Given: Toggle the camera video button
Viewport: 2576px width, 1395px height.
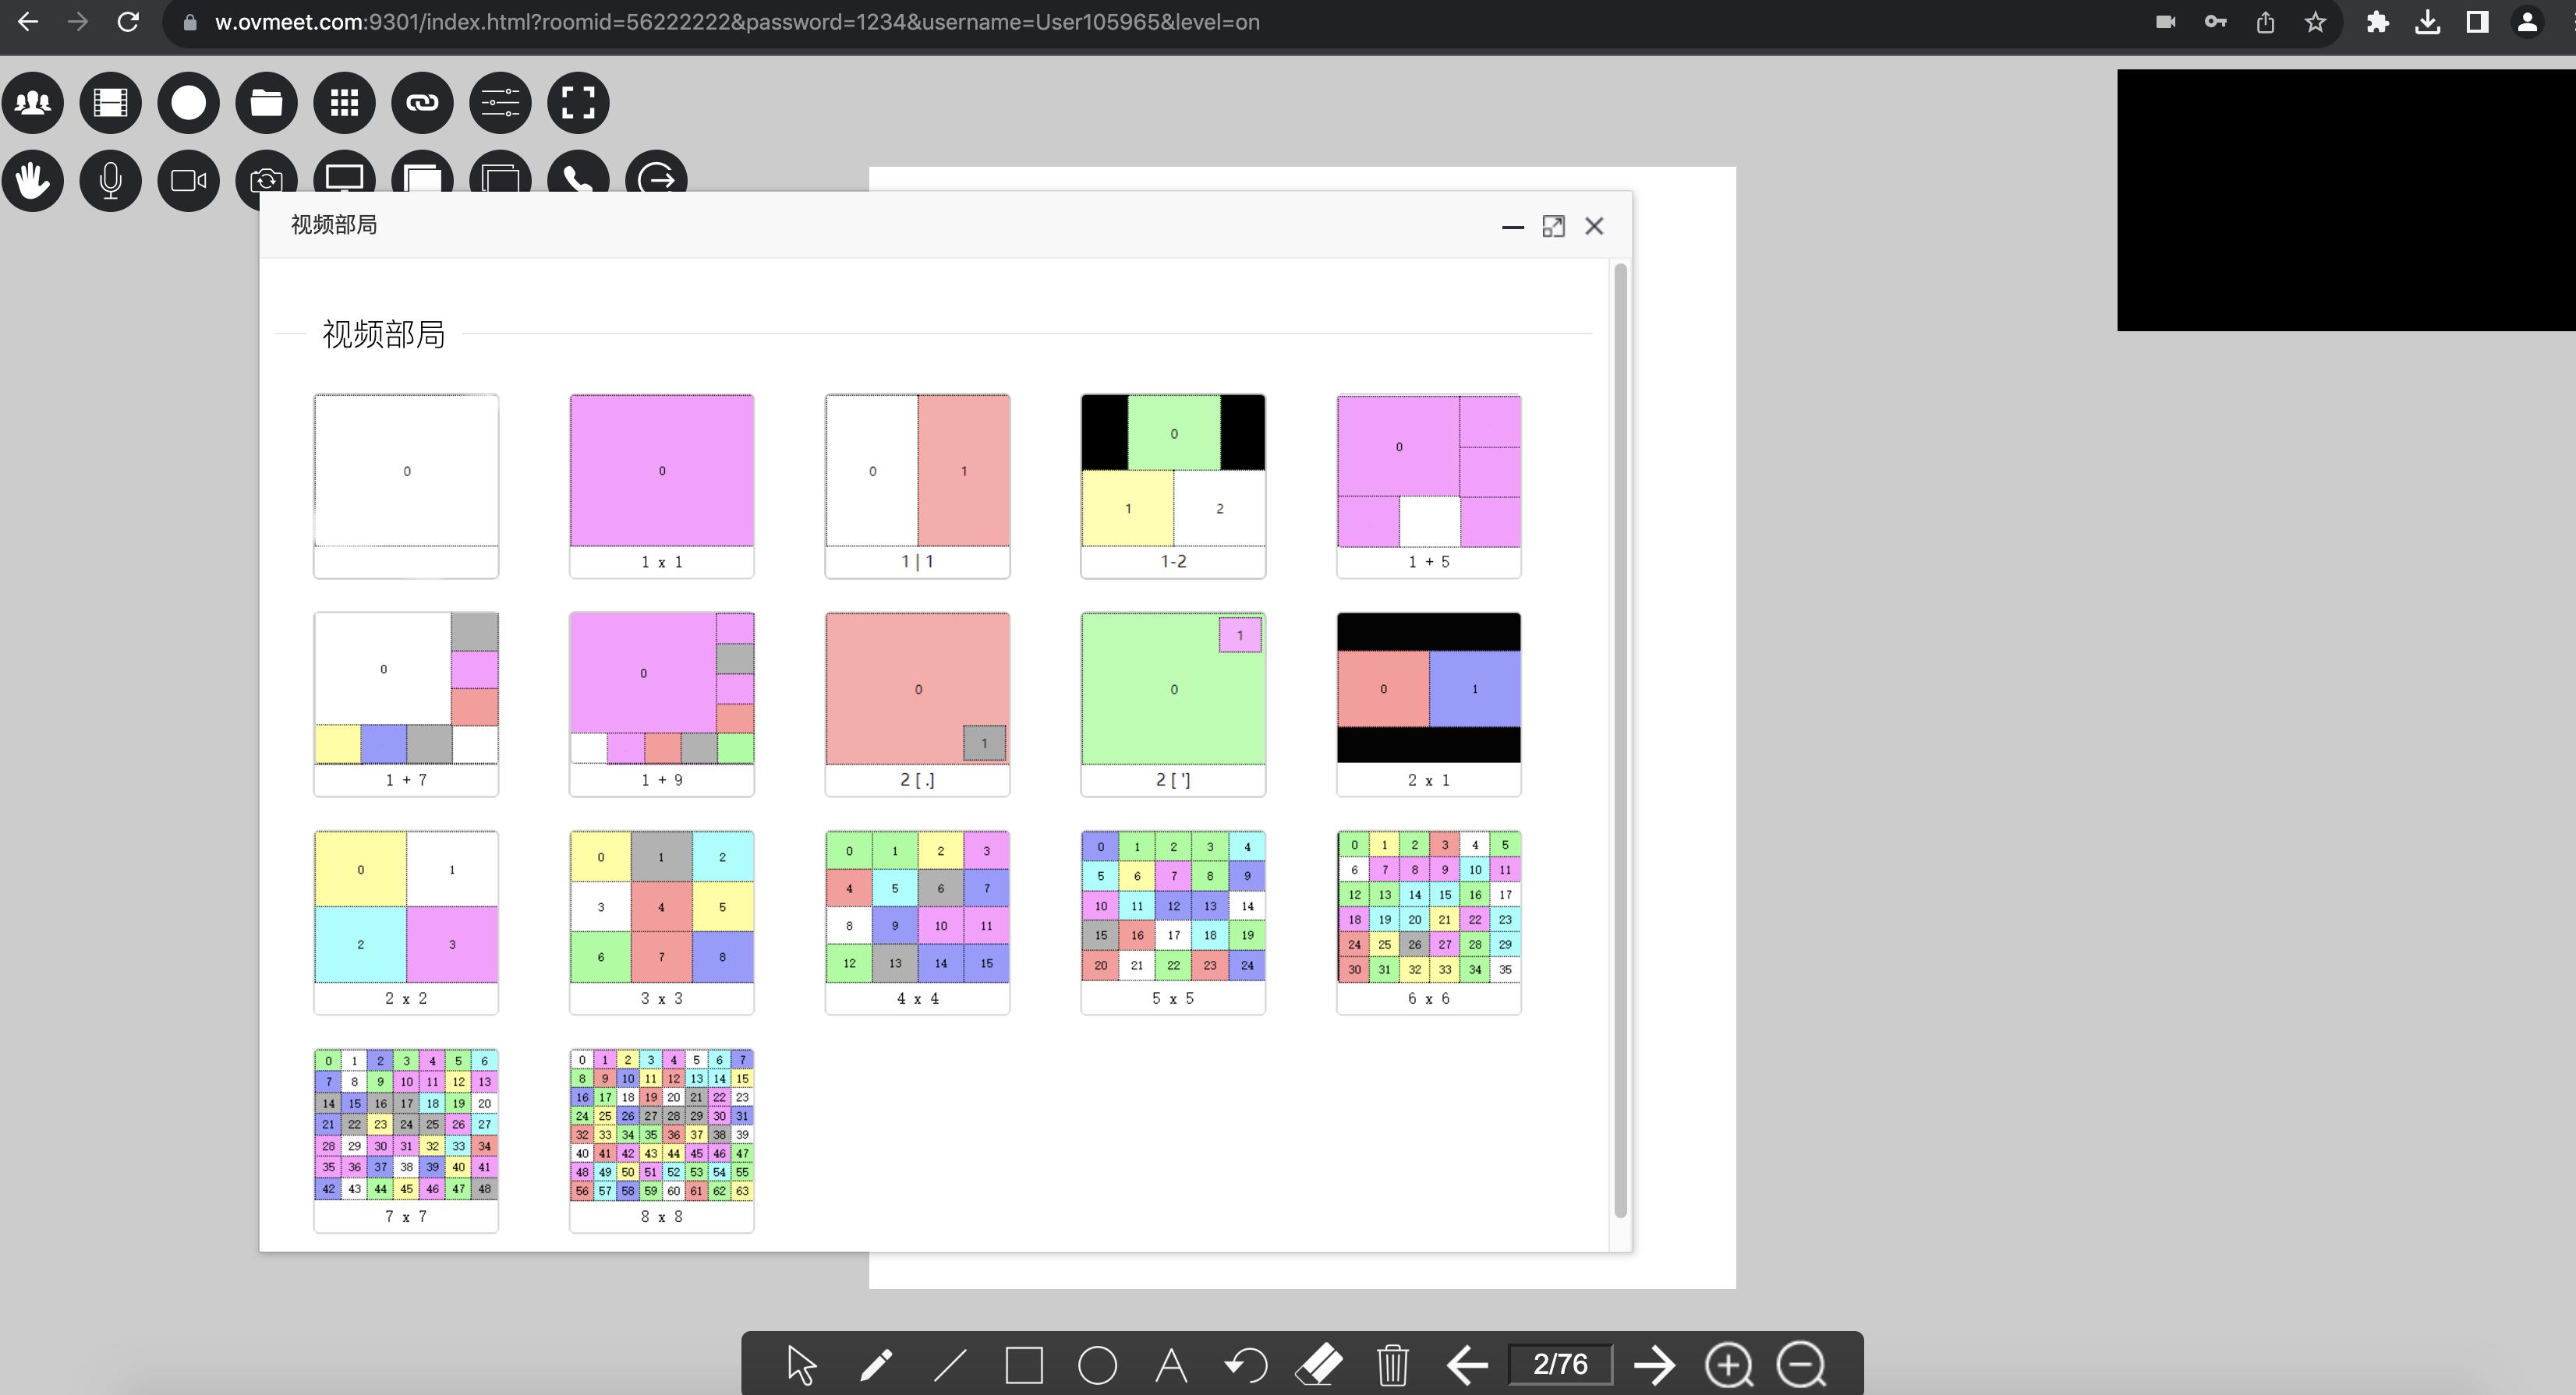Looking at the screenshot, I should click(188, 181).
